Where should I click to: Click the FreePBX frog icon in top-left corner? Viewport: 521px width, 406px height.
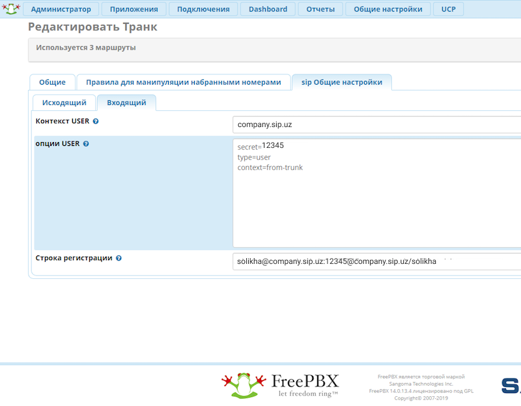click(x=11, y=8)
